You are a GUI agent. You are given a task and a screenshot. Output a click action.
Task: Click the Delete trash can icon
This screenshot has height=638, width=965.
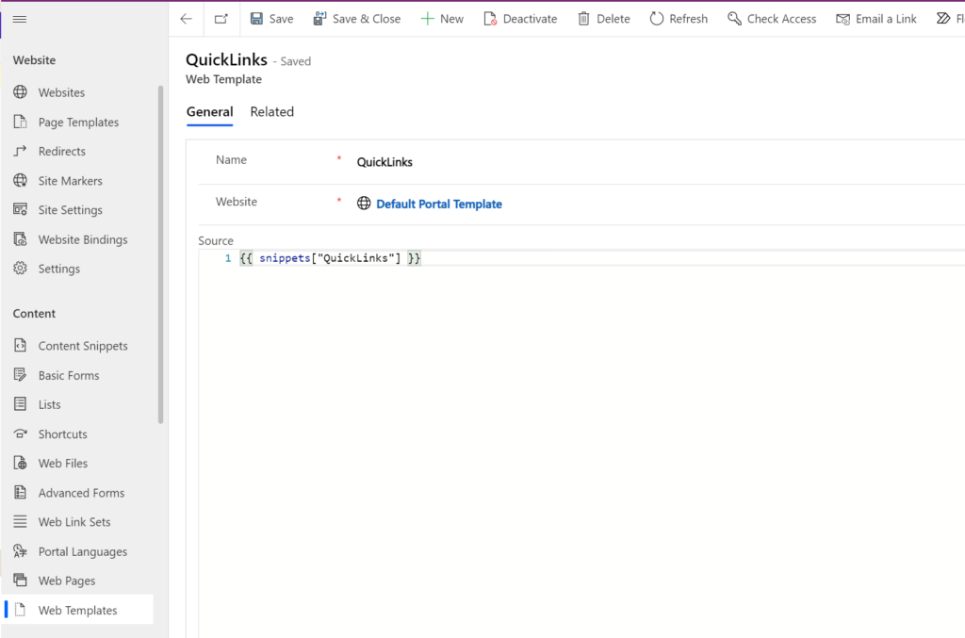[x=583, y=19]
